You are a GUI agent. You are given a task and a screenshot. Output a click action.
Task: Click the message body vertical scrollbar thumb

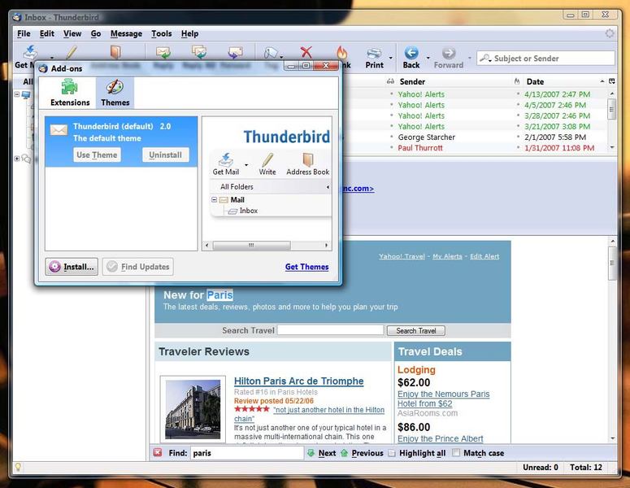coord(612,264)
